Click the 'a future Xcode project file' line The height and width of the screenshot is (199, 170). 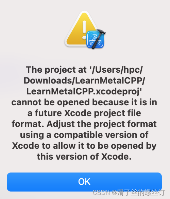(84, 113)
